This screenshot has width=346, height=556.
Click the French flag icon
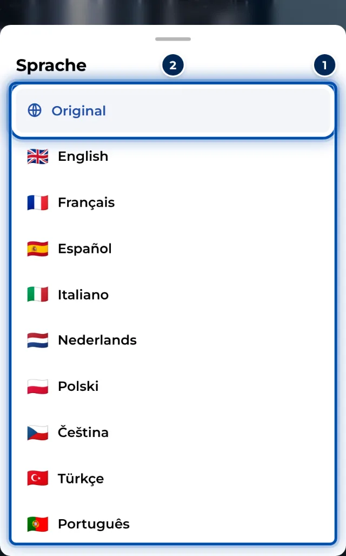37,203
